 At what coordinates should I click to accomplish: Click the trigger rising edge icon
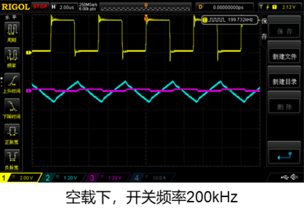[x=268, y=7]
